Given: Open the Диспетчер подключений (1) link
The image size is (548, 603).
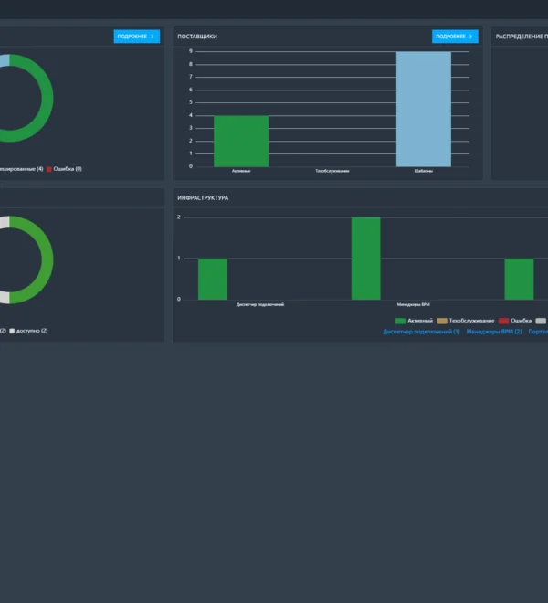Looking at the screenshot, I should [x=421, y=332].
